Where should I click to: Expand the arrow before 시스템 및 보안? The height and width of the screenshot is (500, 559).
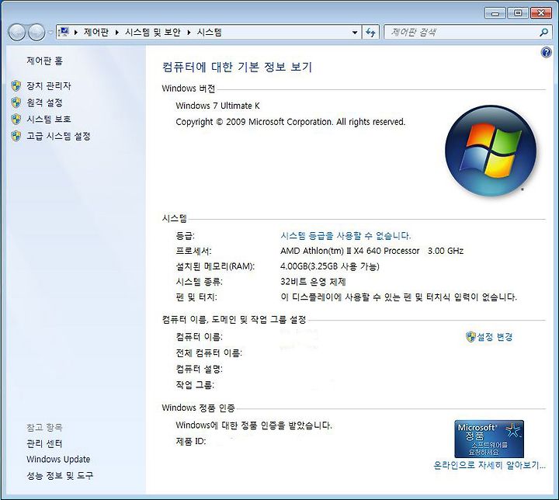(117, 33)
